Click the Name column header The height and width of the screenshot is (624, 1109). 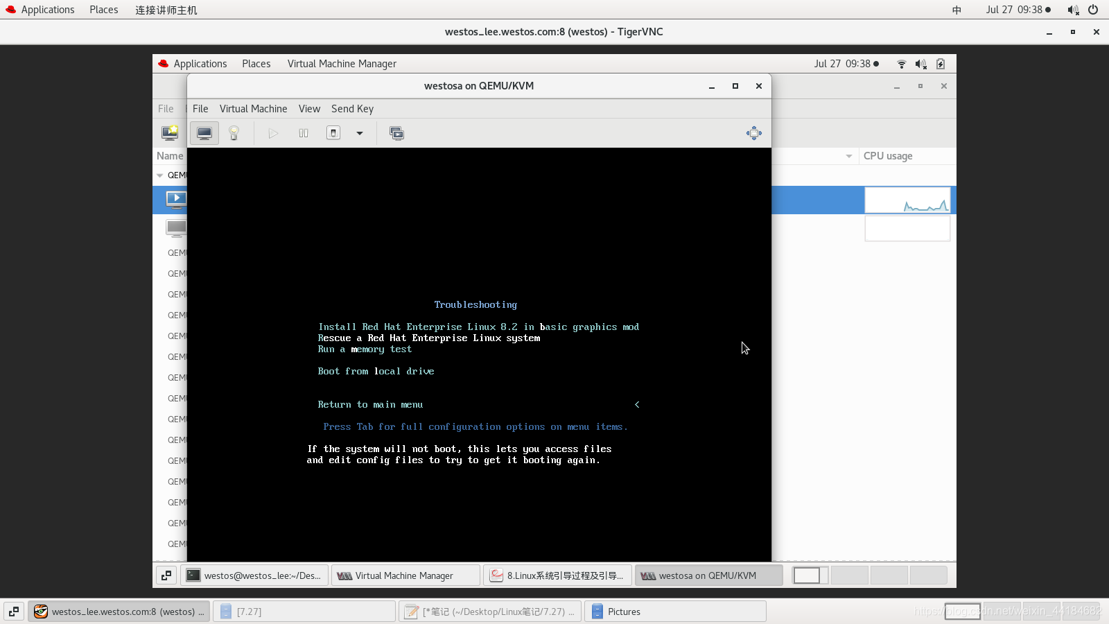point(170,156)
